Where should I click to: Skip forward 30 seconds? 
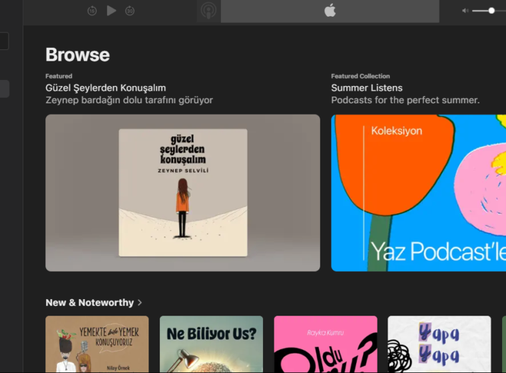coord(130,11)
